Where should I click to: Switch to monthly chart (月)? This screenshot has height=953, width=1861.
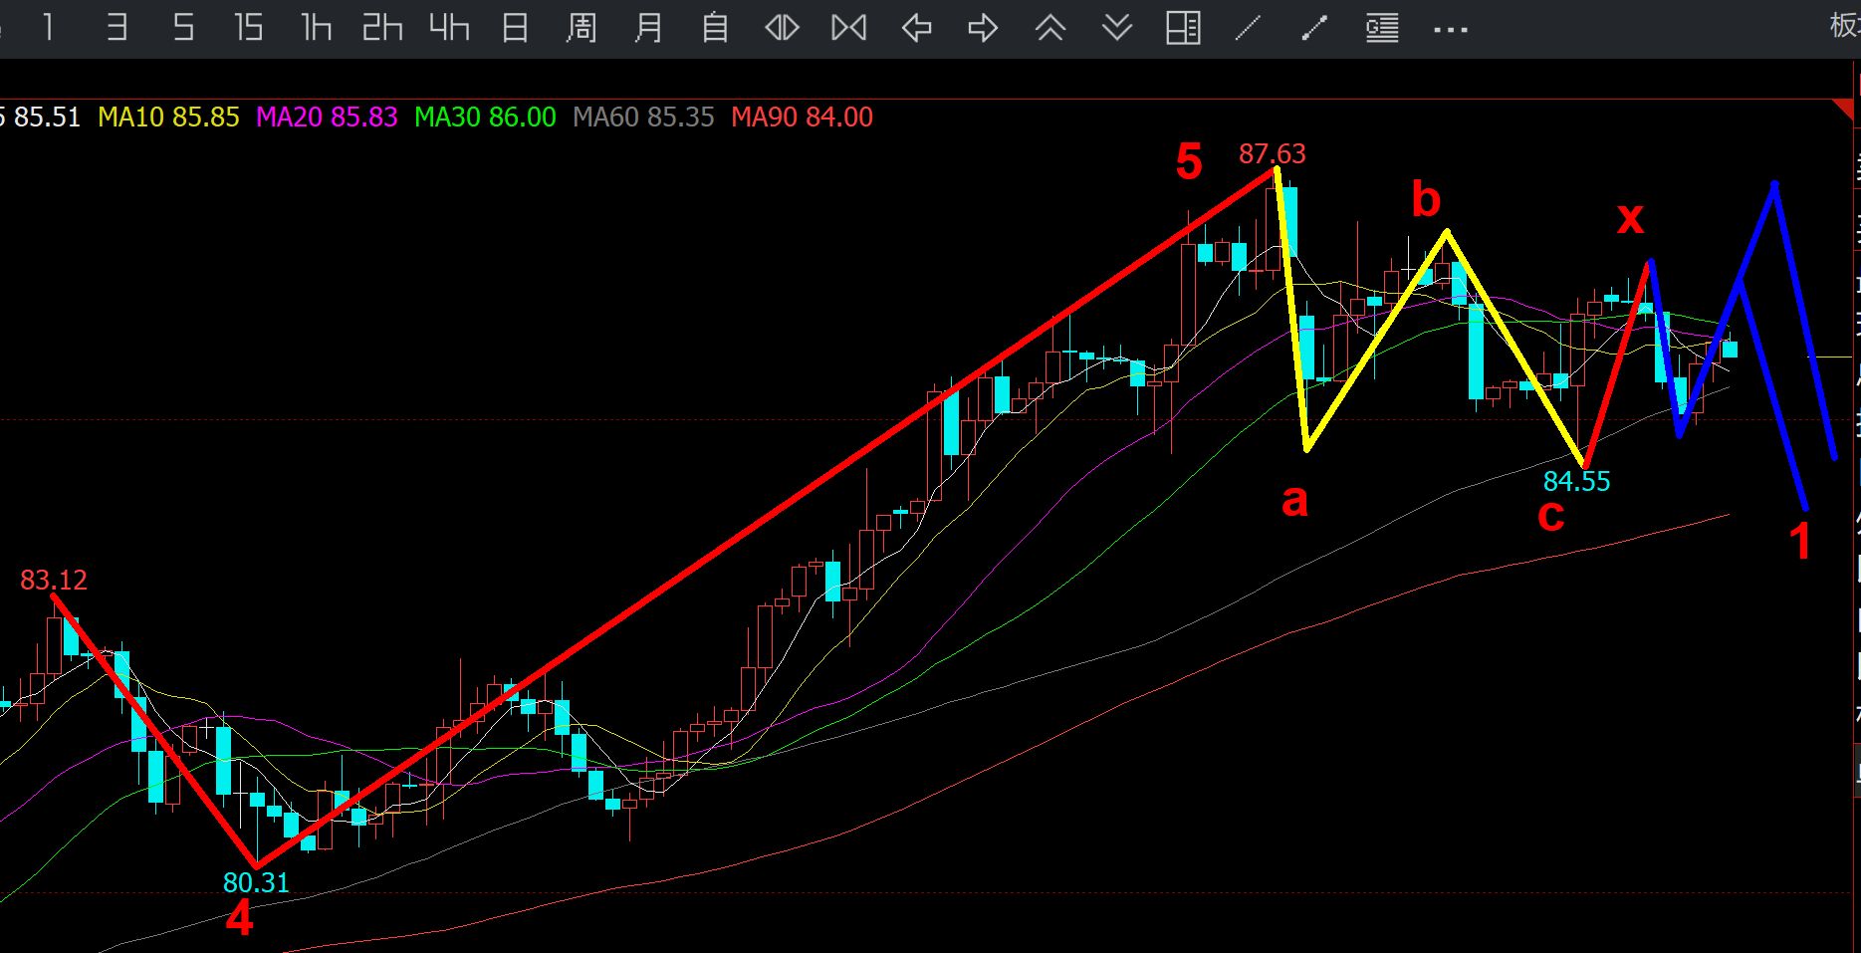(x=648, y=28)
